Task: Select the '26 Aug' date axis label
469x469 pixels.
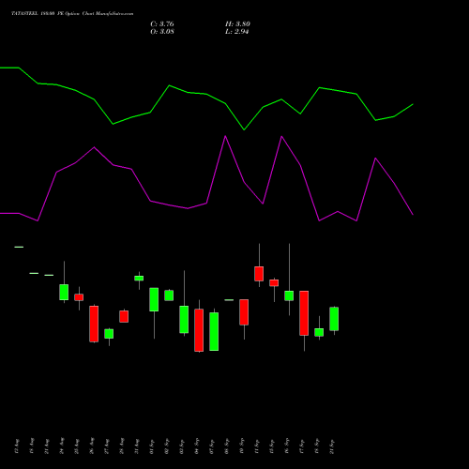Action: [92, 446]
